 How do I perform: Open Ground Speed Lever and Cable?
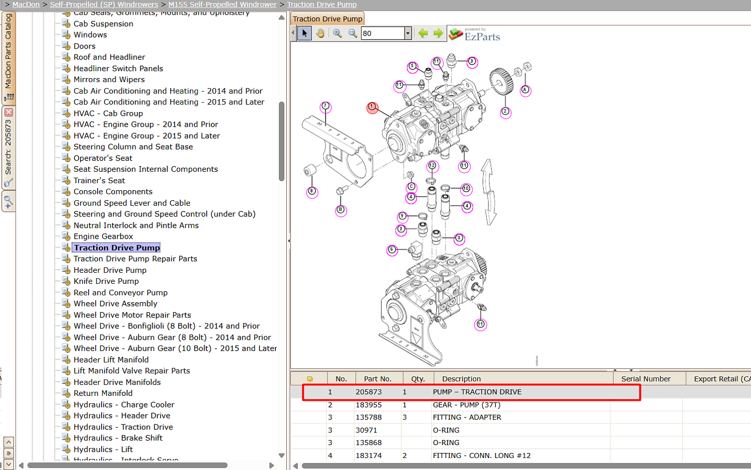click(132, 203)
